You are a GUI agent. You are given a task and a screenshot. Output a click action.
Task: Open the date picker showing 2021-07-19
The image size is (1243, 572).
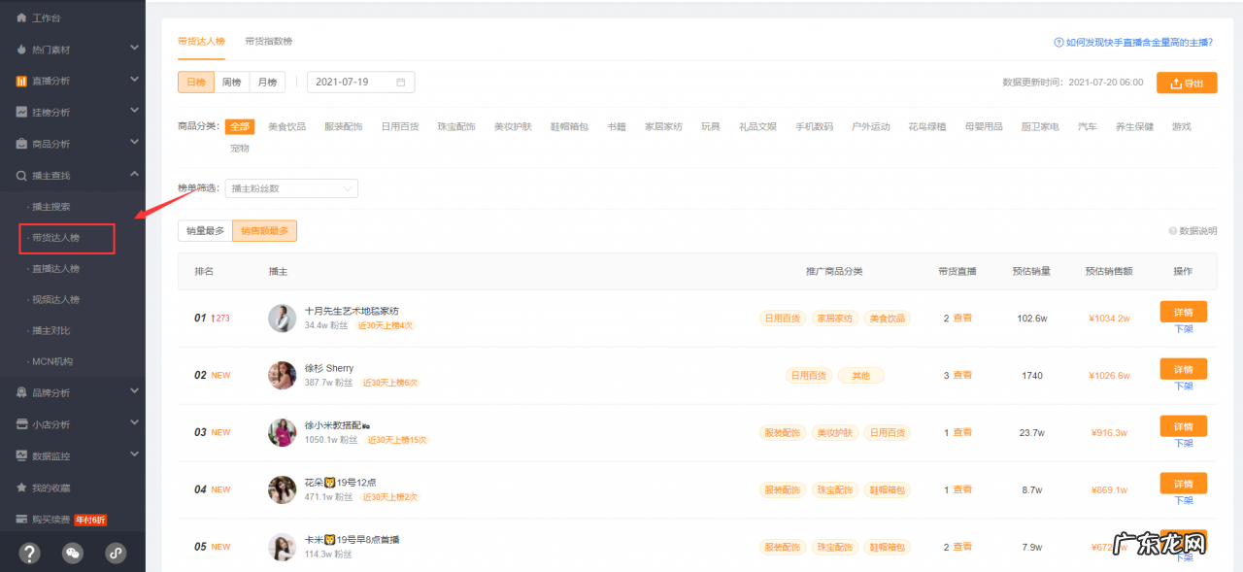coord(360,83)
